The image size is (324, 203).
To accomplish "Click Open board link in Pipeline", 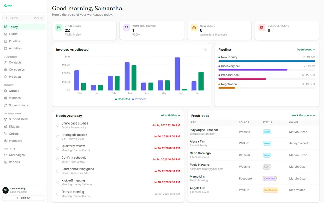I will coord(306,50).
